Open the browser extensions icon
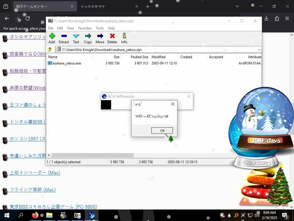The height and width of the screenshot is (221, 294). click(277, 18)
